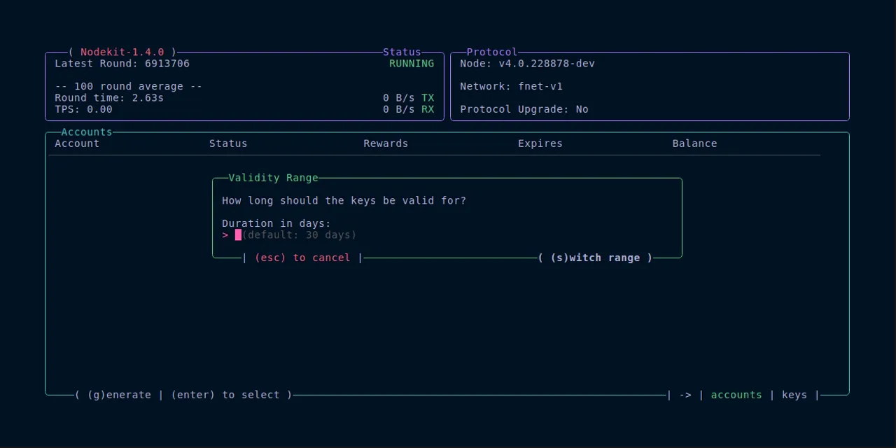The image size is (896, 448).
Task: Click the Latest Round: 6913706 text
Action: (122, 64)
